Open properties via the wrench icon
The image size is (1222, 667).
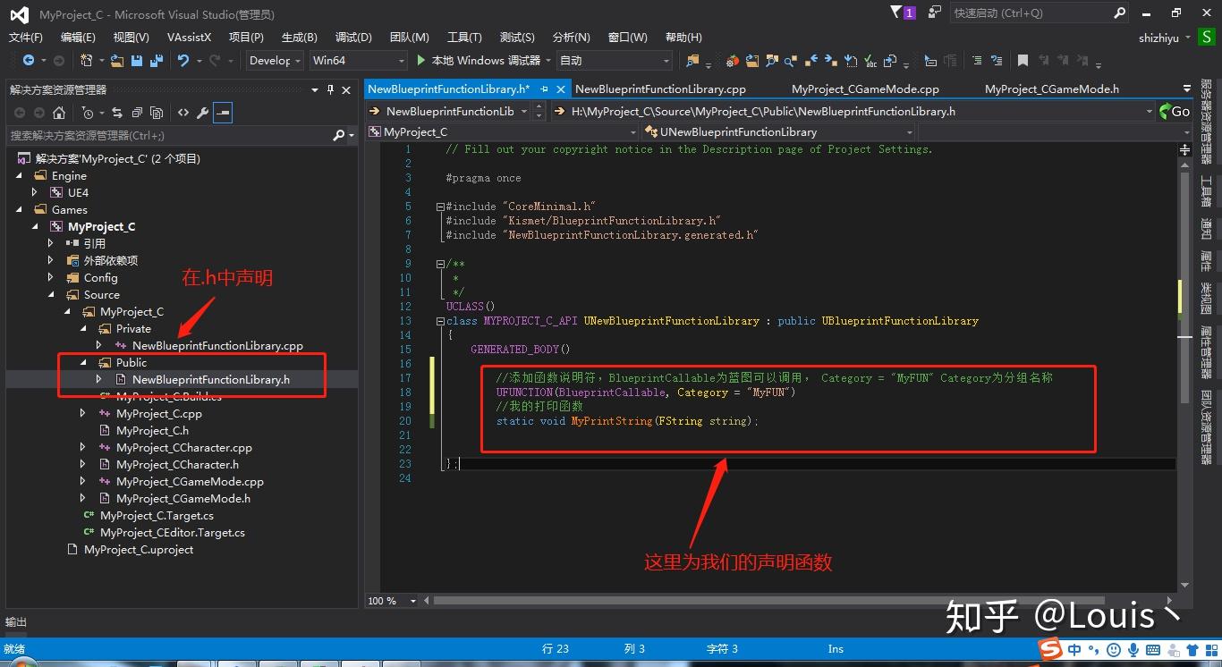coord(203,112)
